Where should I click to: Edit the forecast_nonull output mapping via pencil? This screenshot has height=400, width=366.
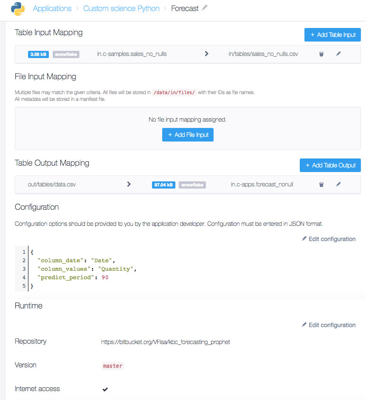click(338, 184)
